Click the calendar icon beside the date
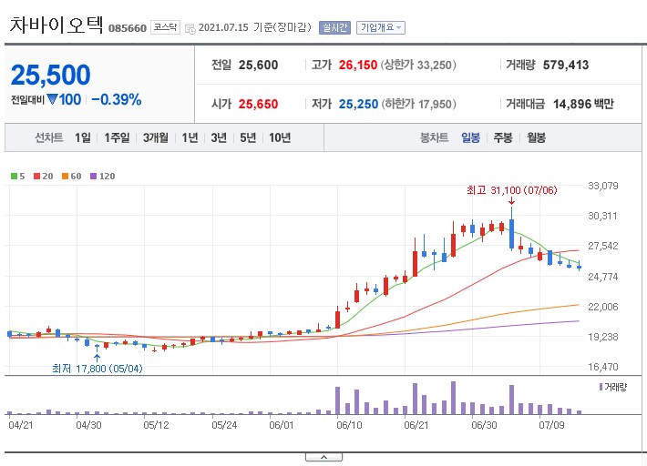Screen dimensions: 647x466 point(190,28)
